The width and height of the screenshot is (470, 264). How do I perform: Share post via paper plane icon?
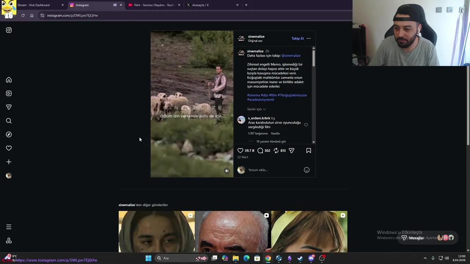click(292, 151)
